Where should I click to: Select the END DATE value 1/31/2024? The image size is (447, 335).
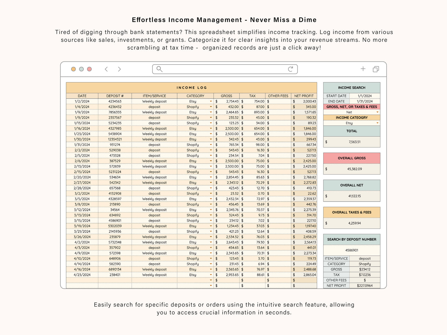365,101
